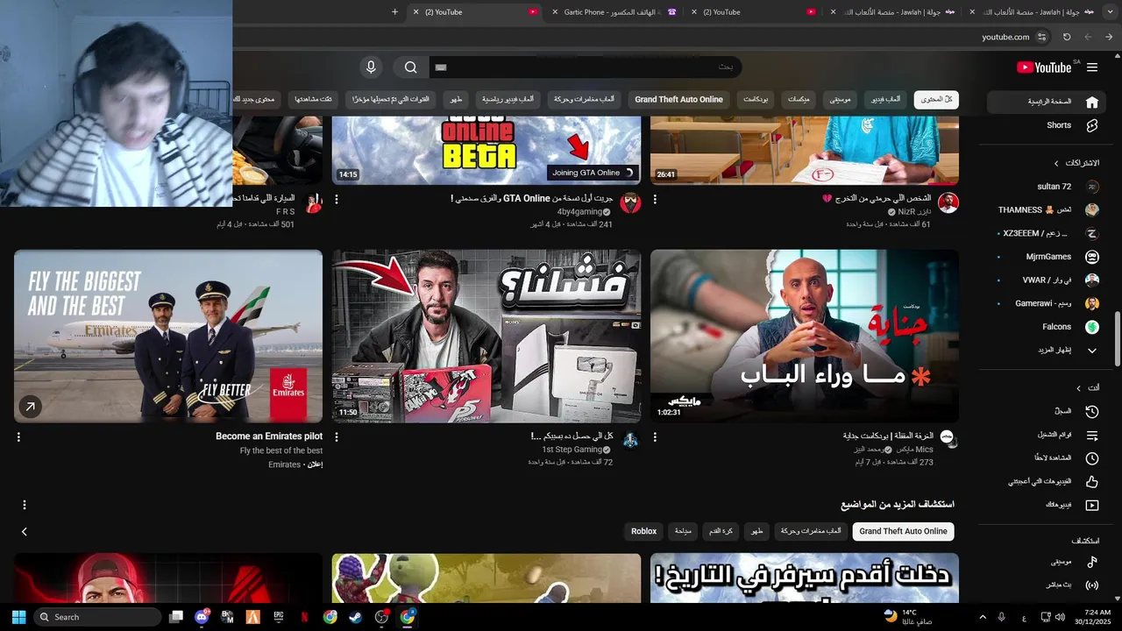Screen dimensions: 1122x631
Task: Open Windows Start menu
Action: click(x=18, y=617)
